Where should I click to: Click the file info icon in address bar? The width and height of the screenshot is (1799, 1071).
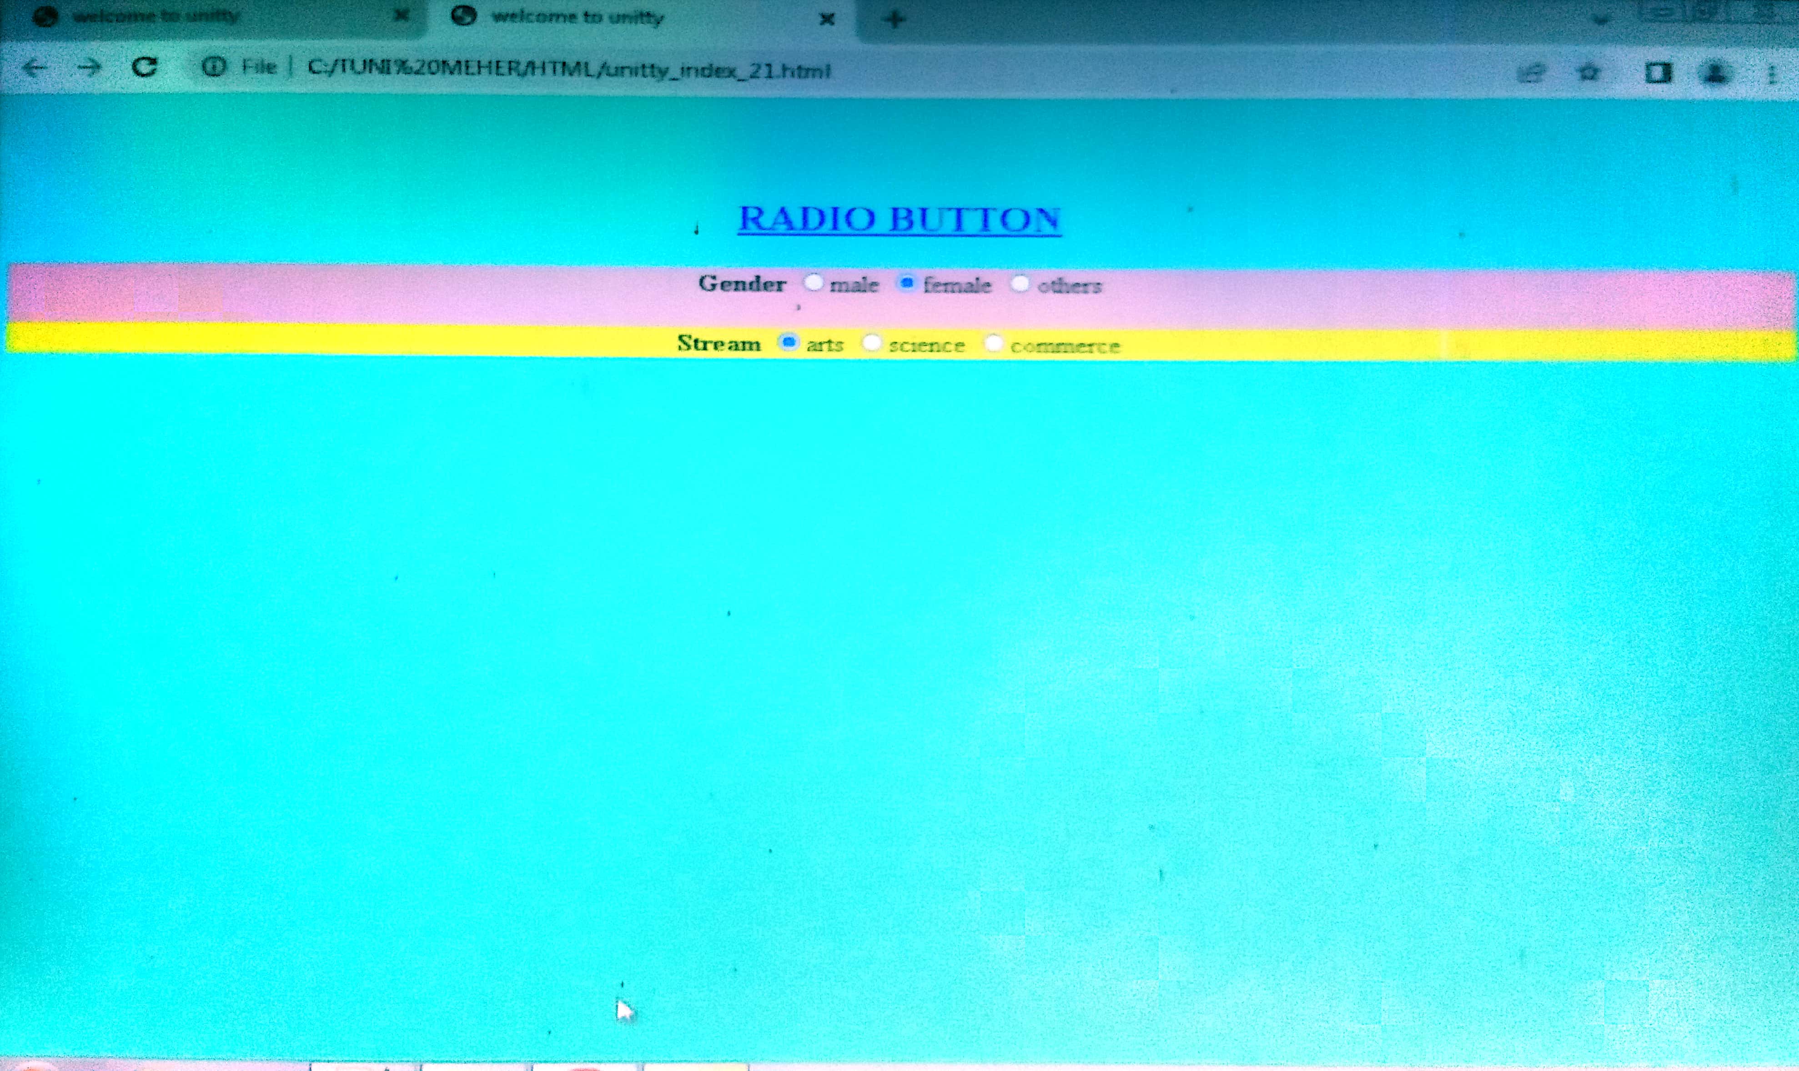(213, 68)
